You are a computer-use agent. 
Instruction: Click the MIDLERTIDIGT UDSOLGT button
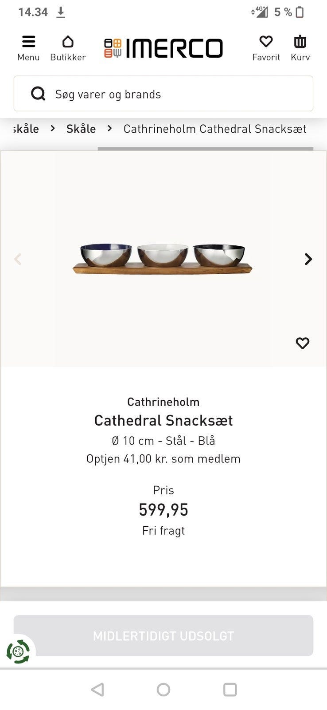163,635
